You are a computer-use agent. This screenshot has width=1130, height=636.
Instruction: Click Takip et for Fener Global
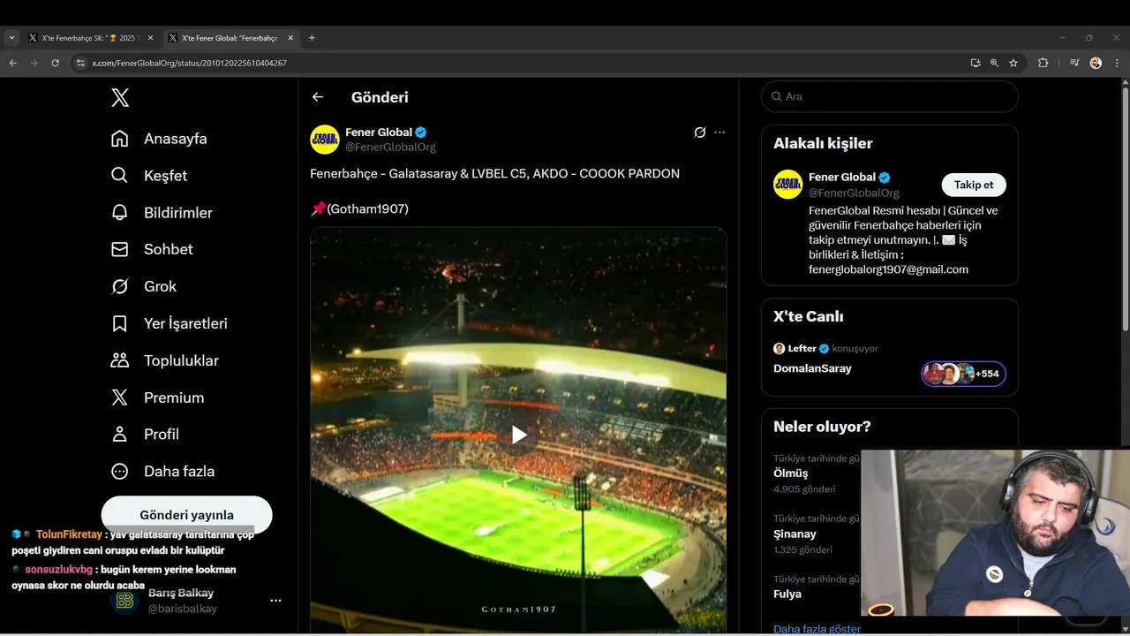click(x=974, y=185)
